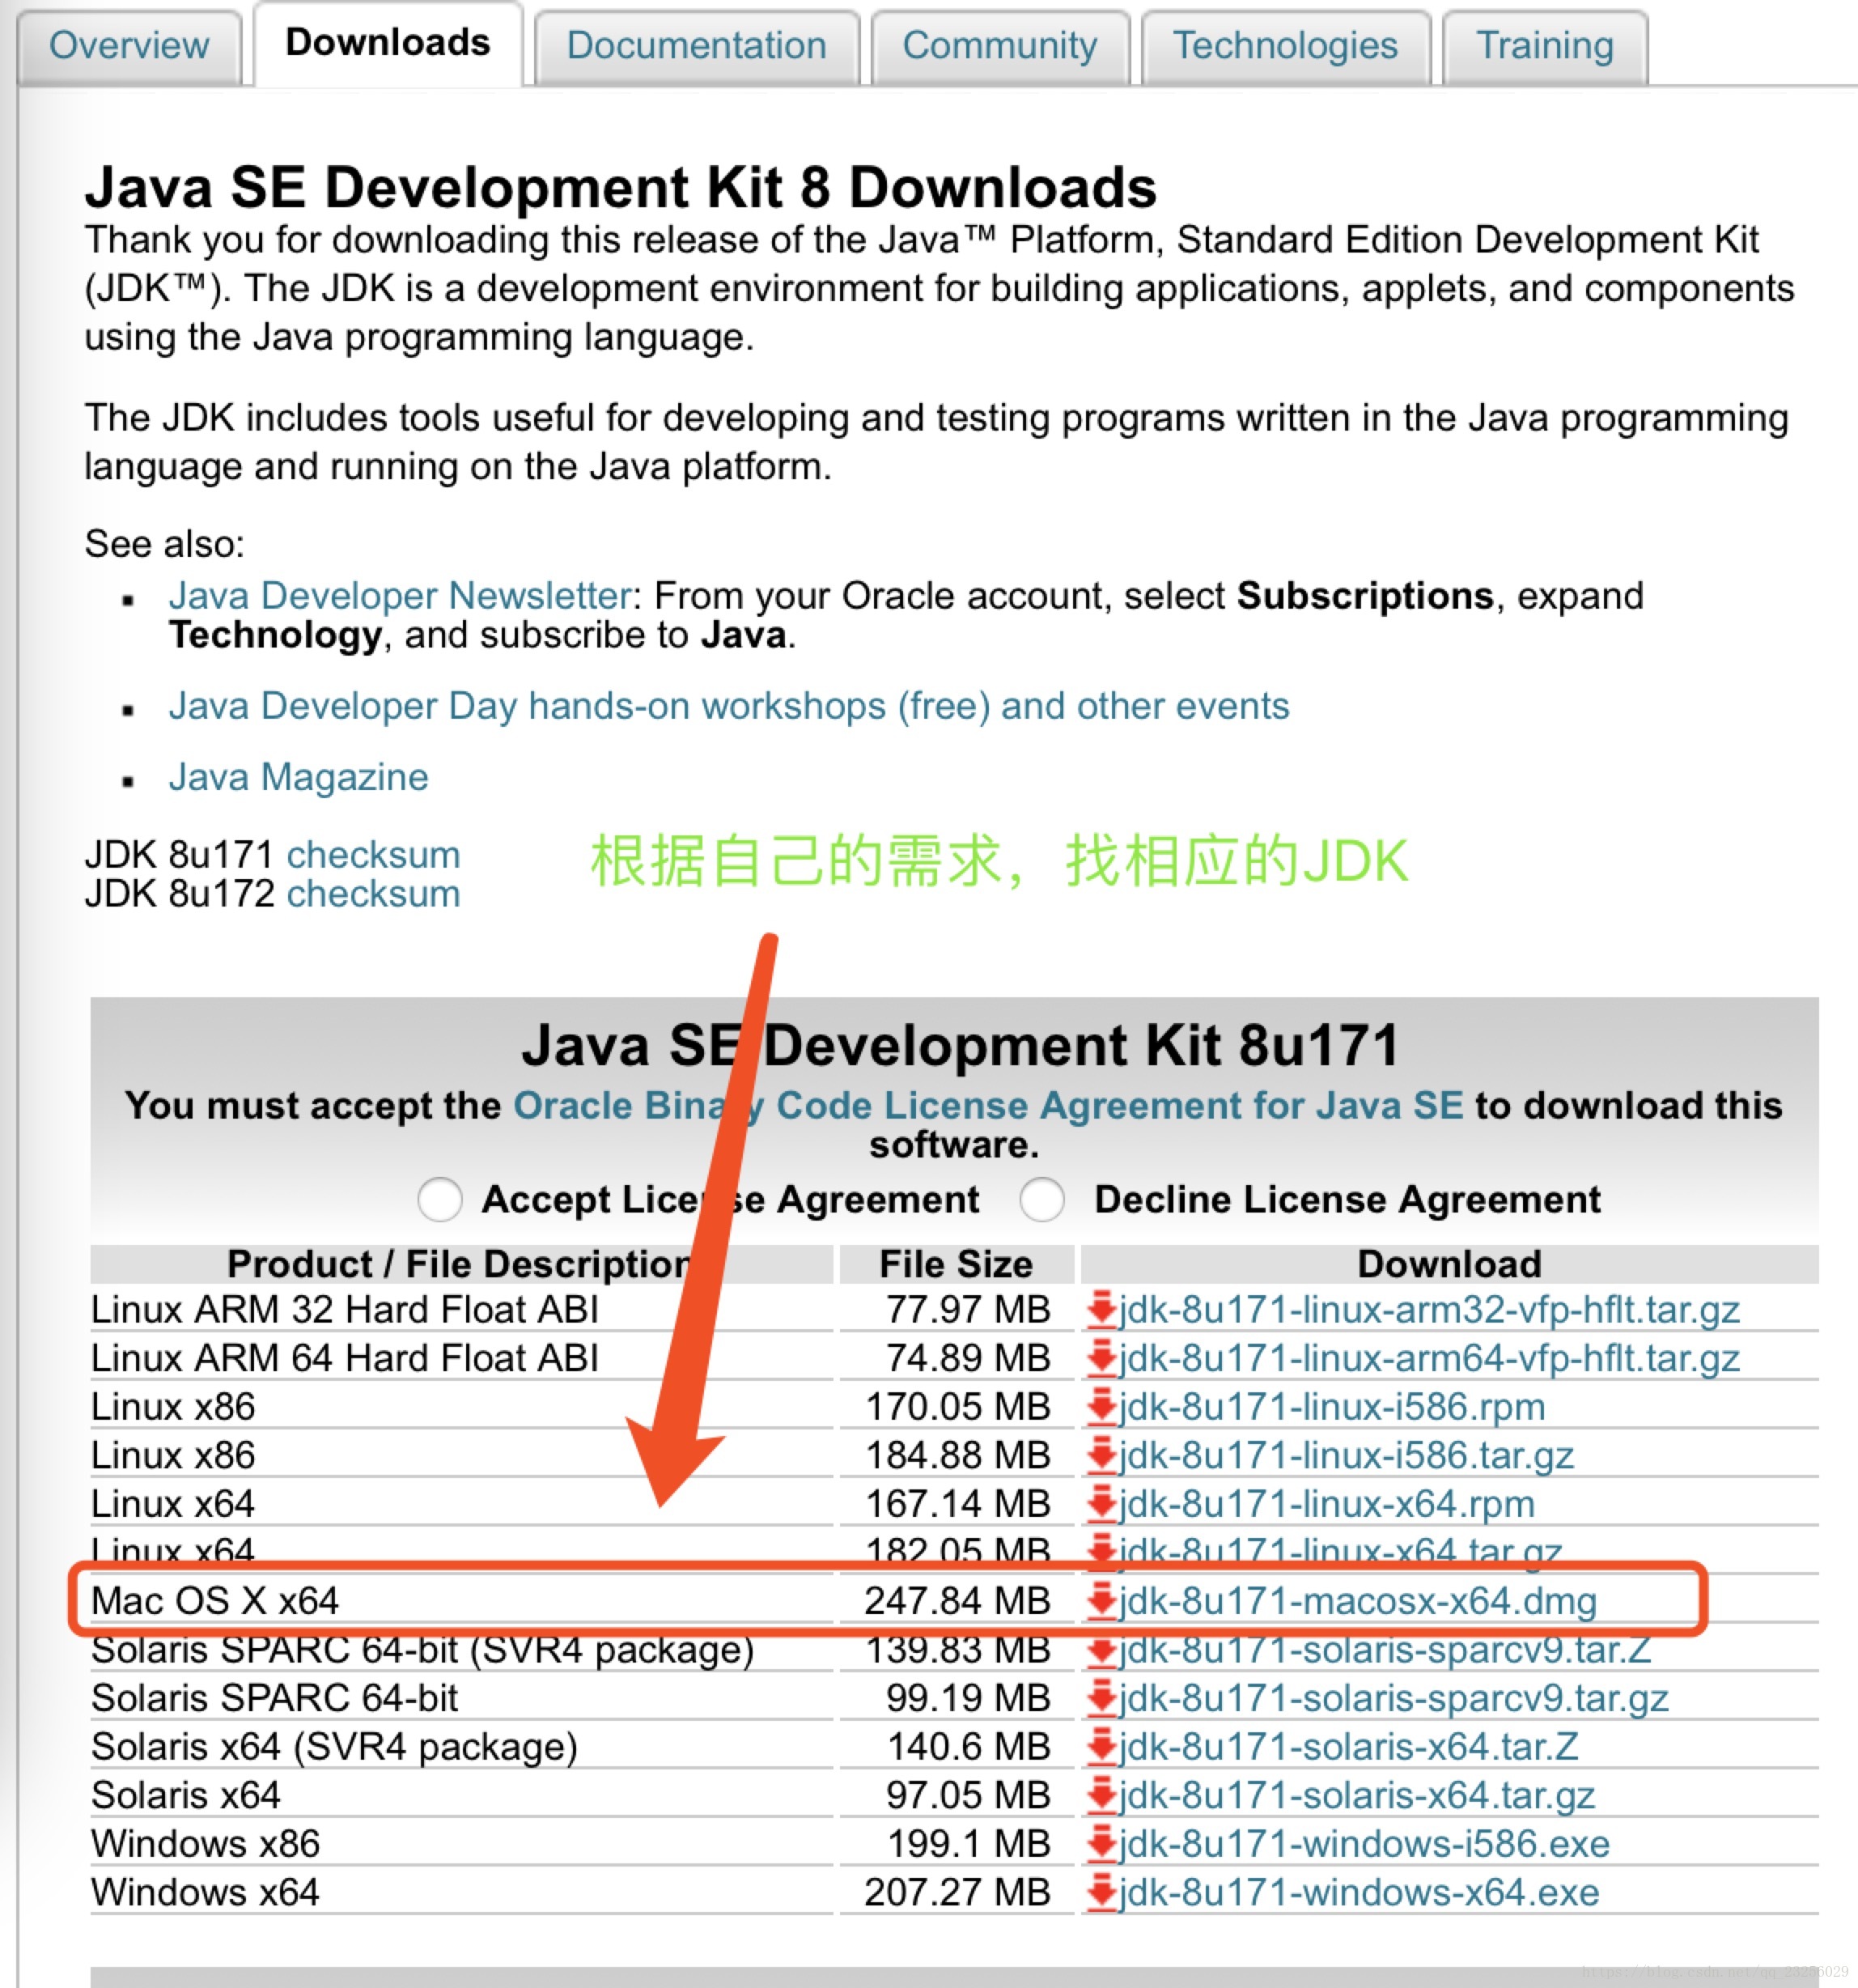1858x1988 pixels.
Task: Click download arrow icon for linux-i586.rpm
Action: (x=1101, y=1406)
